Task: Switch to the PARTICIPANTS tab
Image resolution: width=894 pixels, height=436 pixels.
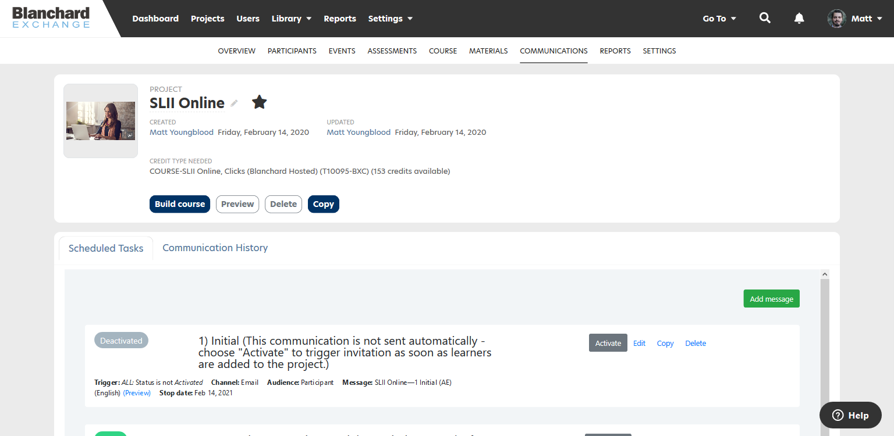Action: 292,51
